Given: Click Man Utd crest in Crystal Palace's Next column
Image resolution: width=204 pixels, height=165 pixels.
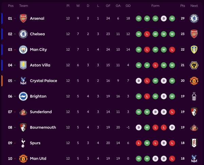Looking at the screenshot, I should click(x=194, y=81).
